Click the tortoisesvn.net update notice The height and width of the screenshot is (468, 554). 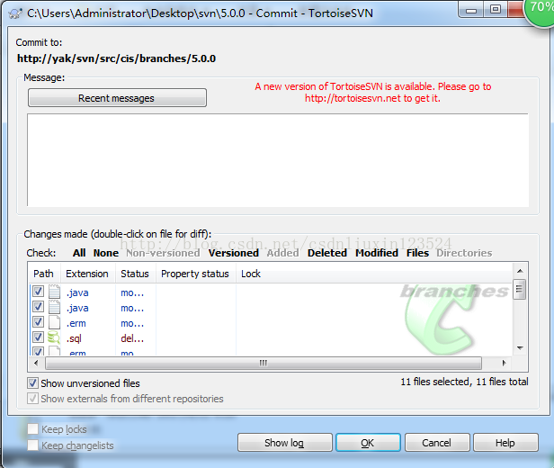click(x=372, y=93)
